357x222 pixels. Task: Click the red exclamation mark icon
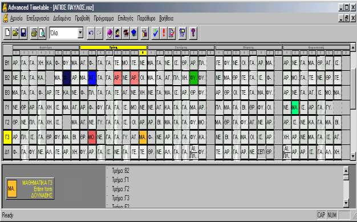click(164, 33)
